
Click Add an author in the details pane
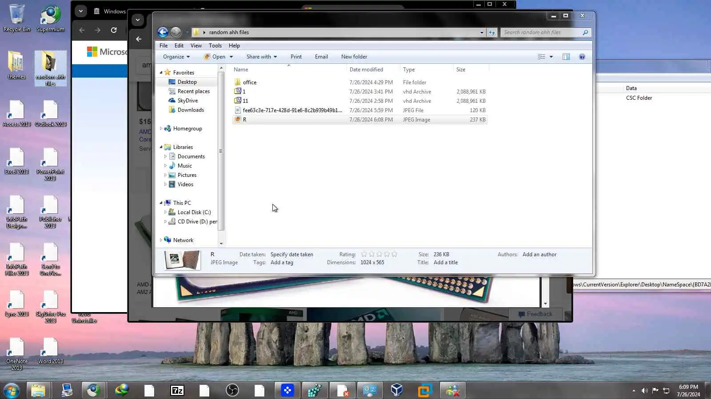pos(539,254)
